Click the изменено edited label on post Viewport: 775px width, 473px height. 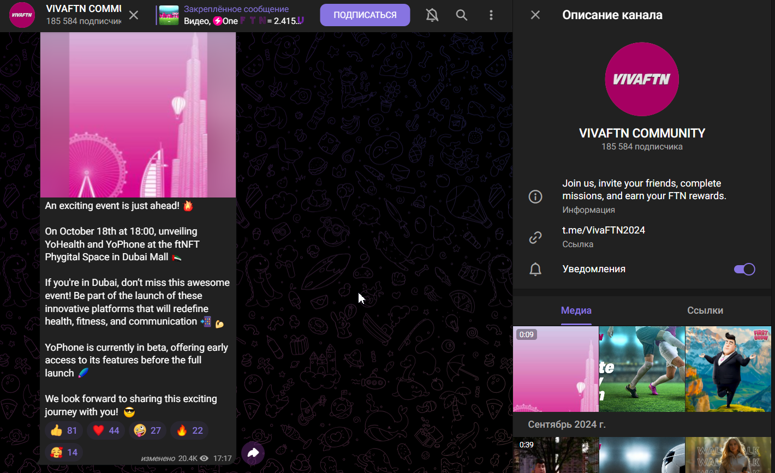pos(158,458)
